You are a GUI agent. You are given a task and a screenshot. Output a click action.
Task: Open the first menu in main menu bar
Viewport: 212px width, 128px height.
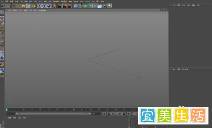pos(2,1)
